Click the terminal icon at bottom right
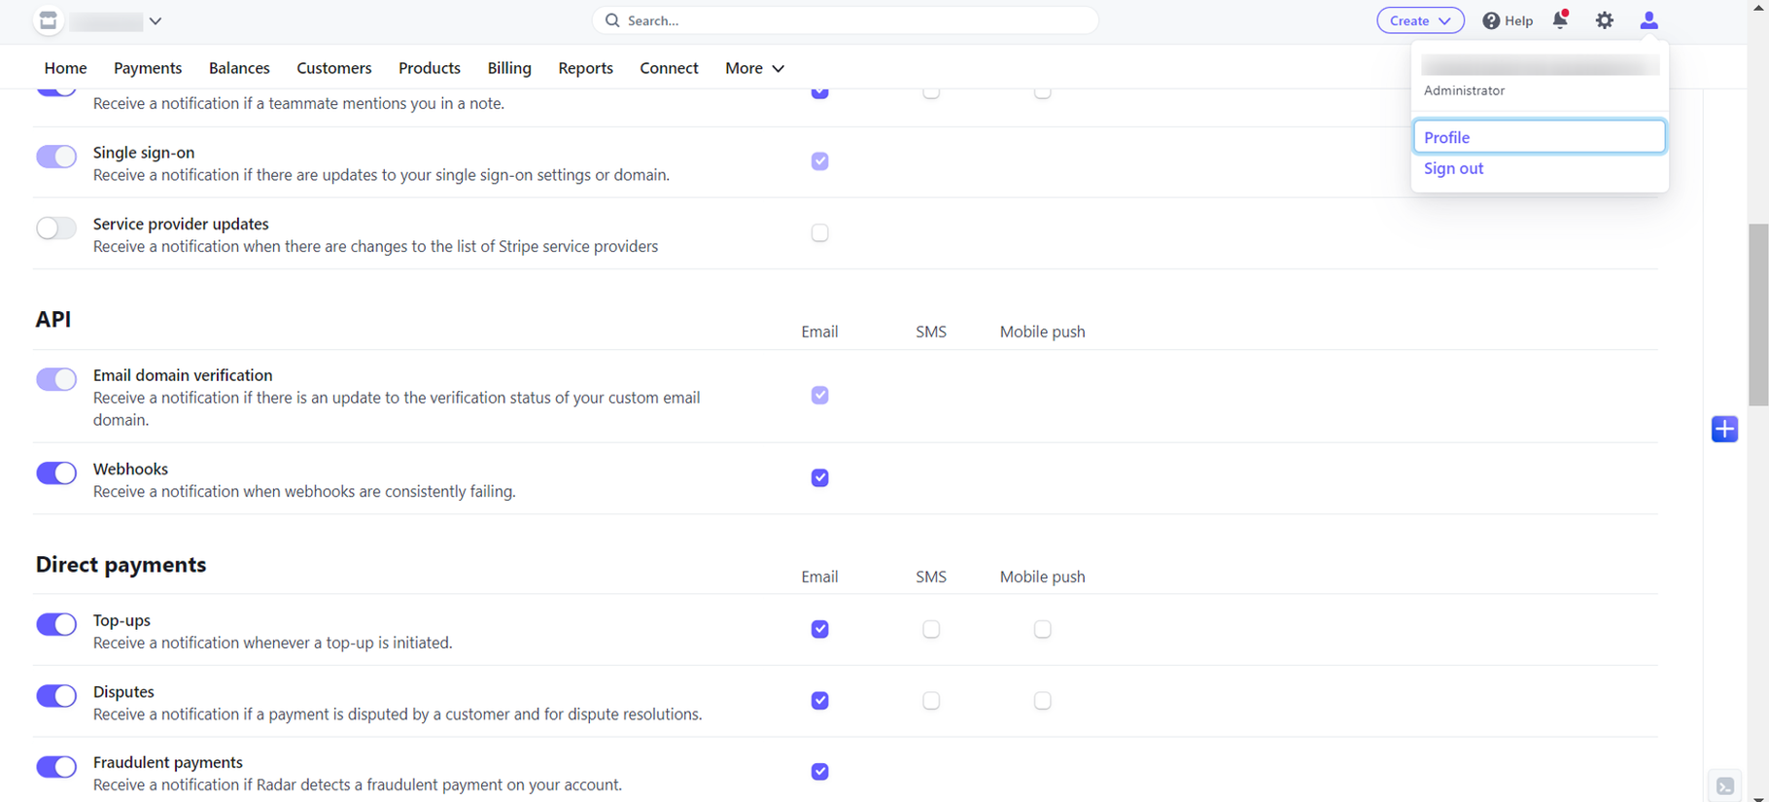 1725,785
